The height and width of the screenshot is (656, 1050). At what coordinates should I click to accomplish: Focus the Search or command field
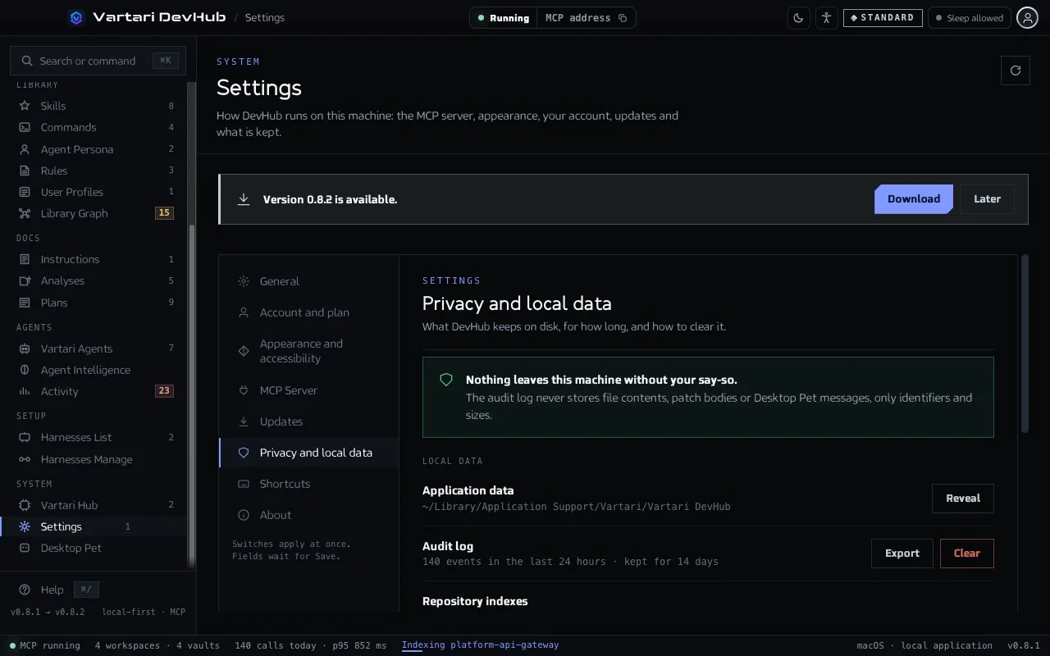98,61
